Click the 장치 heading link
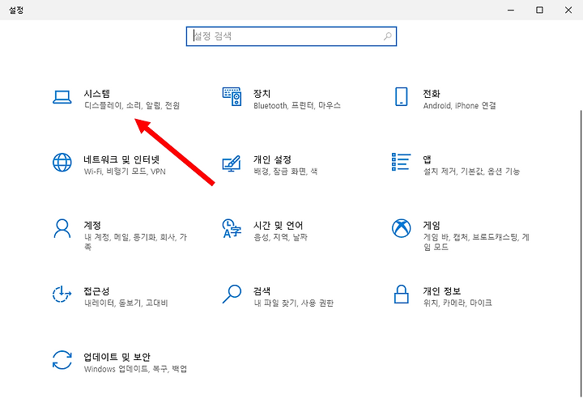Image resolution: width=583 pixels, height=407 pixels. click(x=262, y=94)
